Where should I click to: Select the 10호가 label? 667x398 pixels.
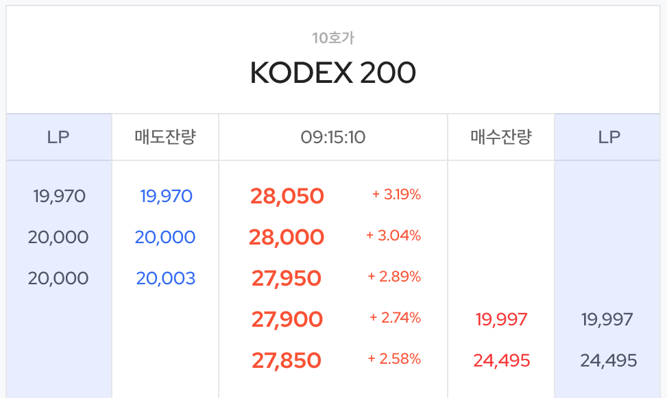pyautogui.click(x=333, y=38)
